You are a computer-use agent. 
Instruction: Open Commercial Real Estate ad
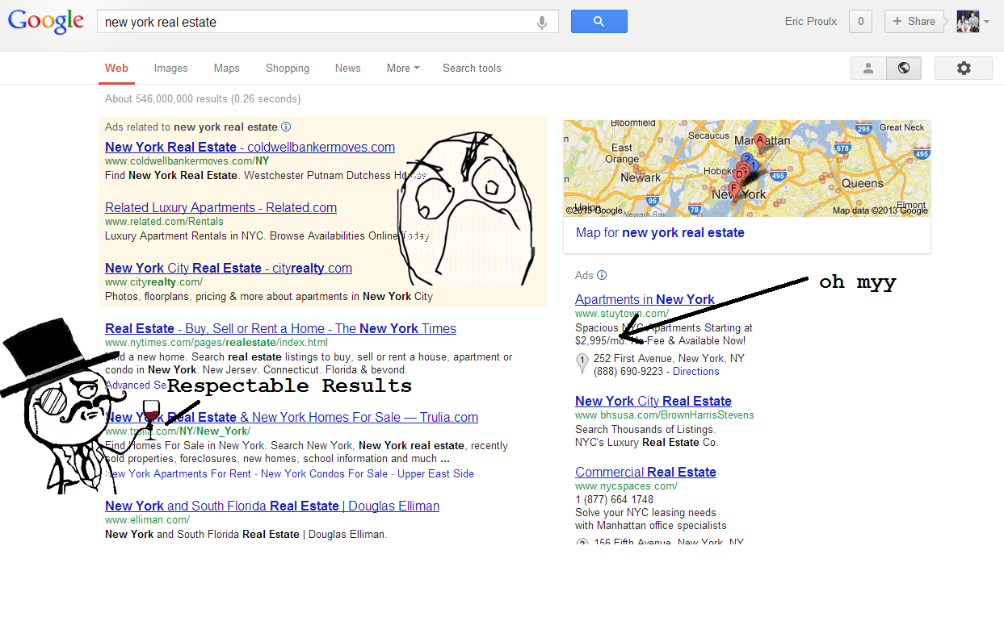point(645,472)
